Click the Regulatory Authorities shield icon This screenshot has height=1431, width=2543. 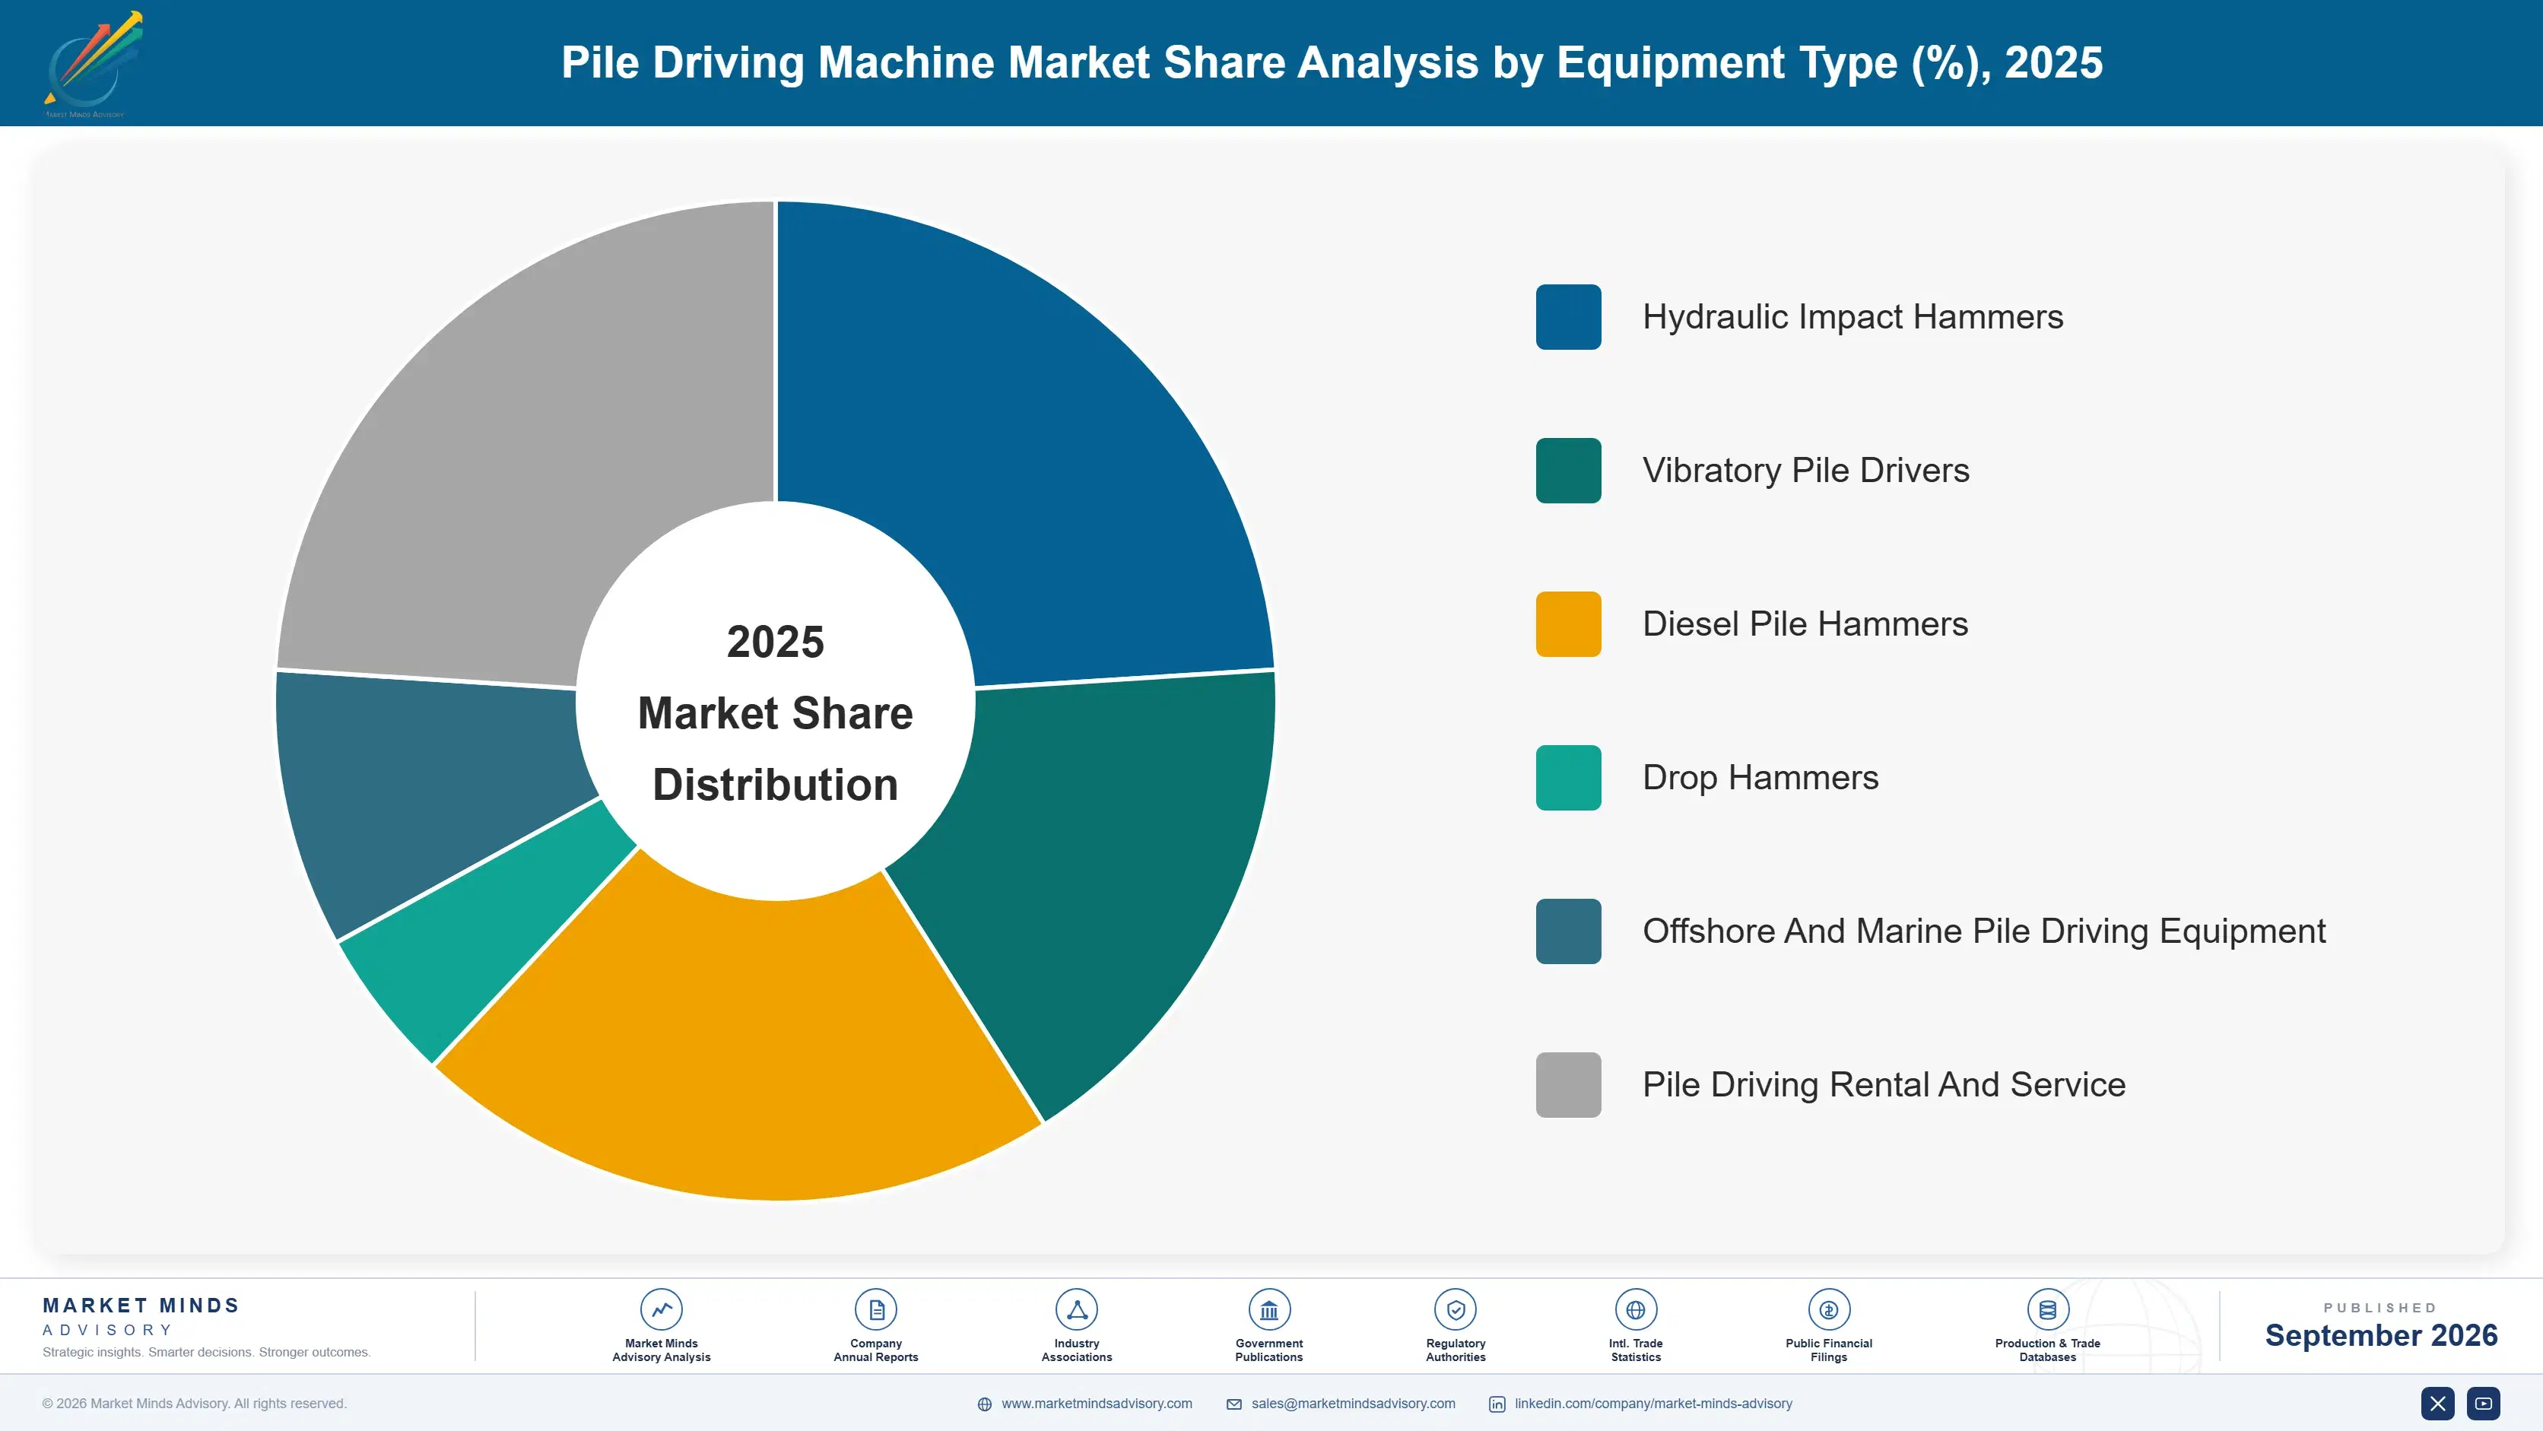coord(1455,1309)
